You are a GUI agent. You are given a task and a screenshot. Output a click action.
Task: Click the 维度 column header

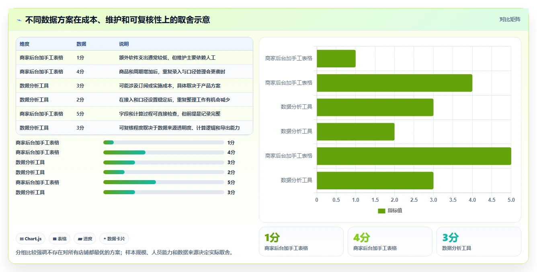pos(25,44)
